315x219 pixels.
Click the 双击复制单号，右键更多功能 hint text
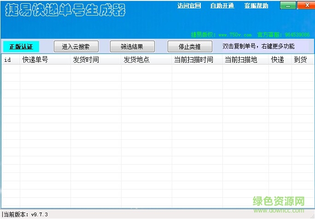pos(258,46)
